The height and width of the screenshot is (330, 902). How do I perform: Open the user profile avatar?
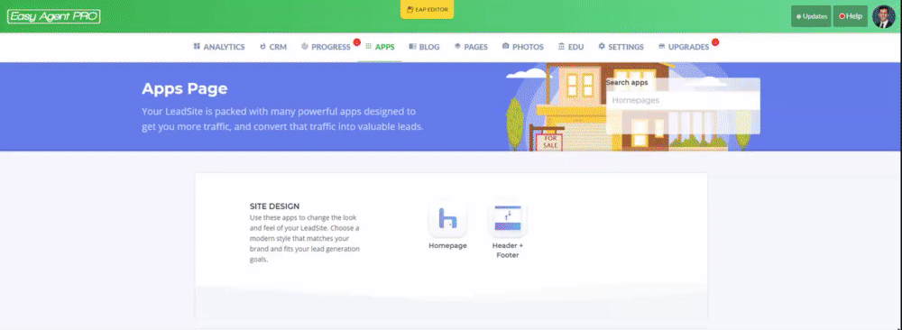pos(883,16)
